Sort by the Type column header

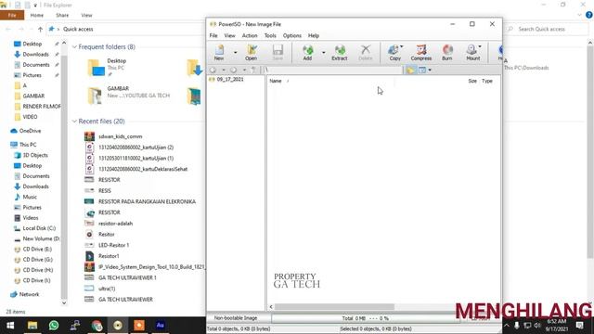(x=487, y=81)
